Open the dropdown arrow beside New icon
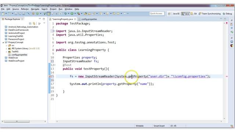This screenshot has height=132, width=235. point(6,14)
